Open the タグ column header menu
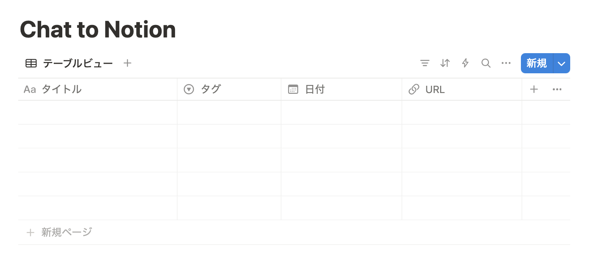This screenshot has width=590, height=269. (x=229, y=89)
